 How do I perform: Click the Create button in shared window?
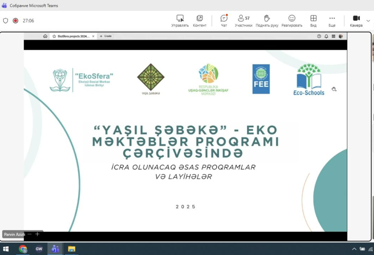point(106,36)
